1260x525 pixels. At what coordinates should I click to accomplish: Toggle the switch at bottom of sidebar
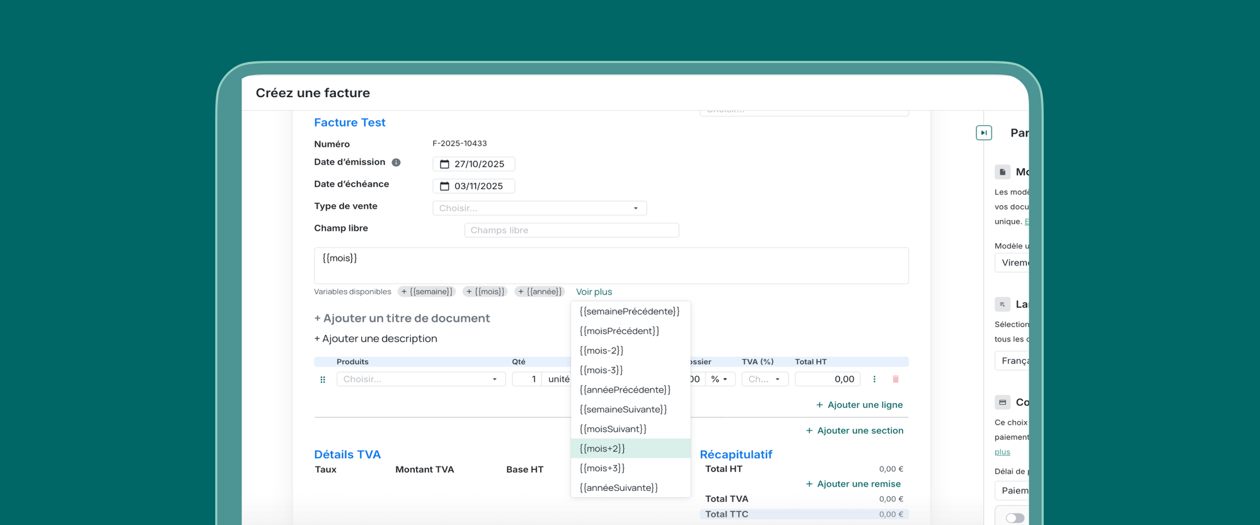click(x=1014, y=517)
